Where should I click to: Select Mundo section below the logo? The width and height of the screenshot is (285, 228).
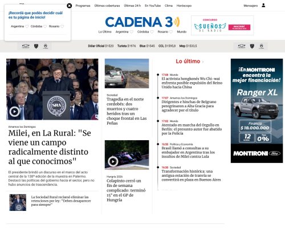(182, 32)
